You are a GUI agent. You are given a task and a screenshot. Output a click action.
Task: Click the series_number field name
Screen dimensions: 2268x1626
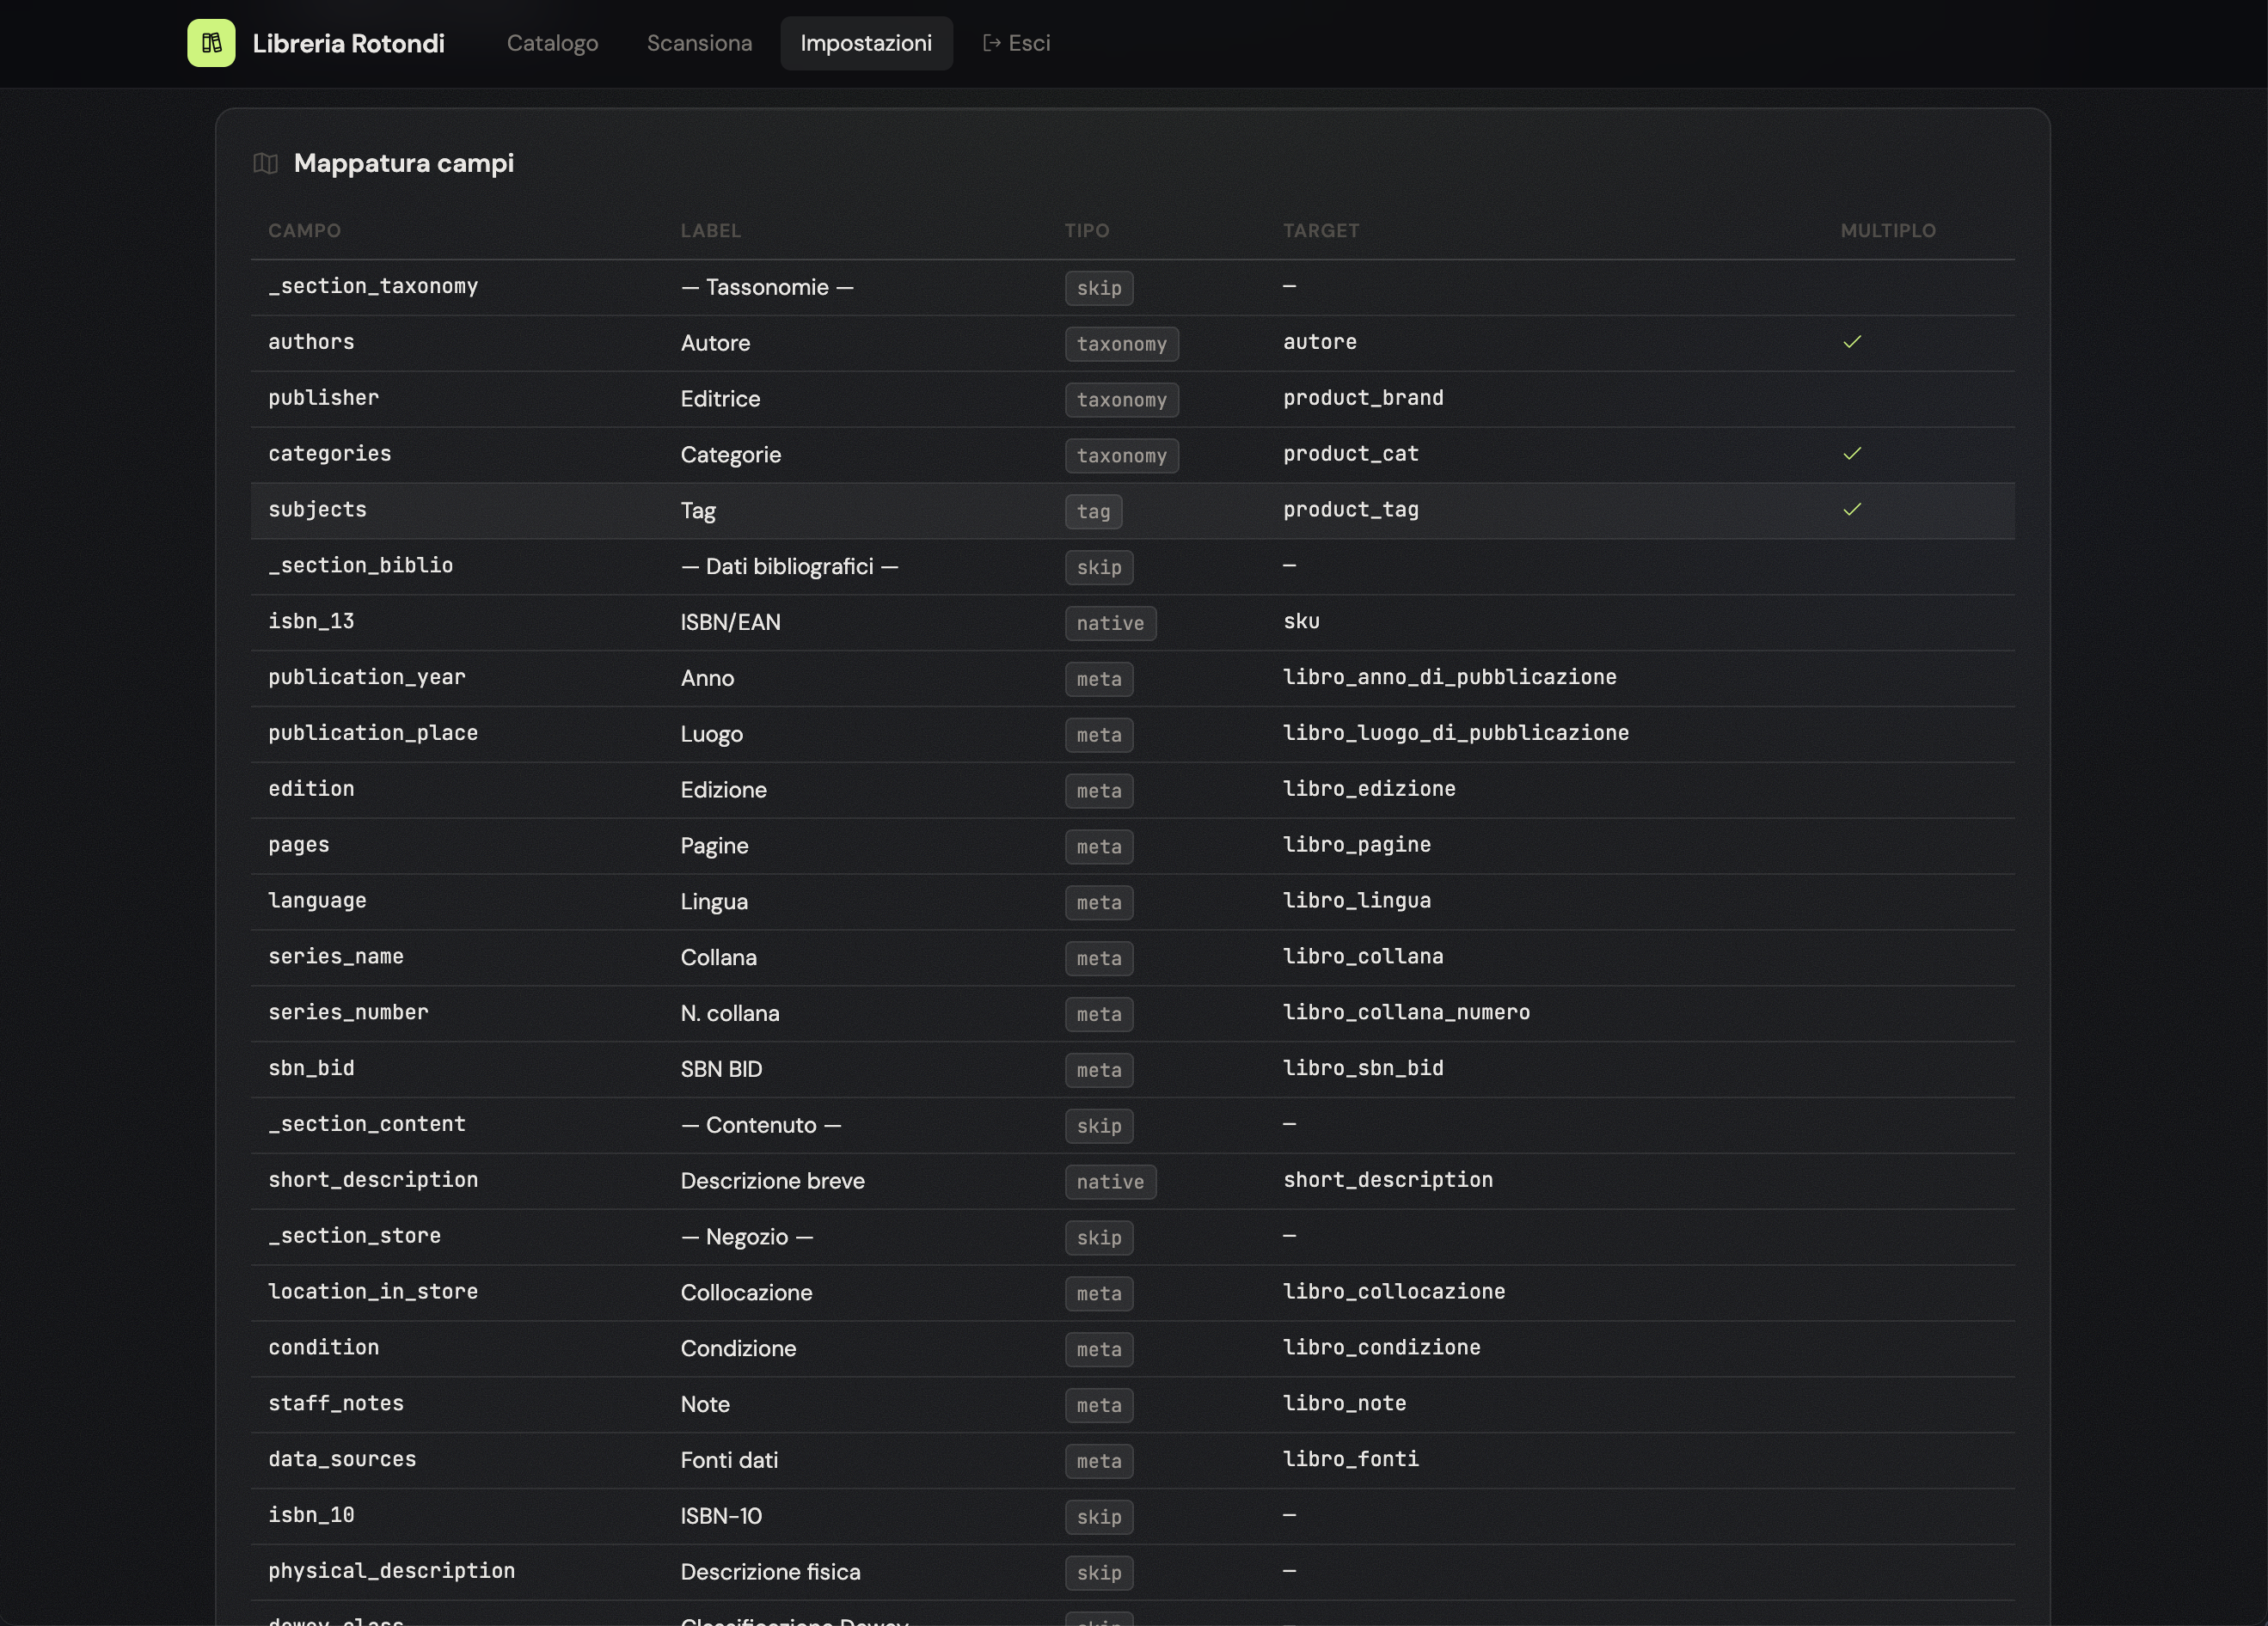[348, 1012]
